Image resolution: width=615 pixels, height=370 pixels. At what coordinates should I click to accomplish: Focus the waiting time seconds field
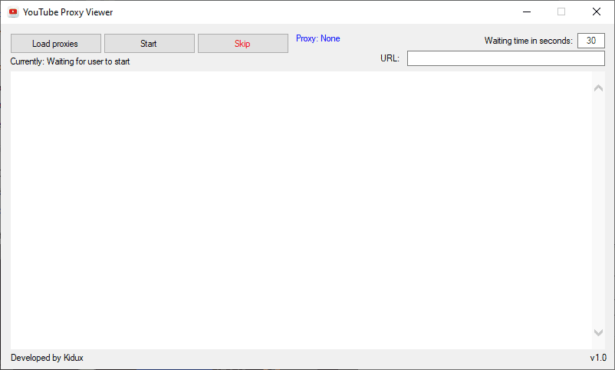pyautogui.click(x=591, y=41)
